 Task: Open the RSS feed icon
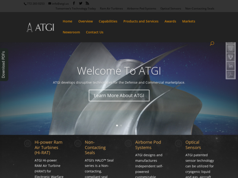coord(87,3)
